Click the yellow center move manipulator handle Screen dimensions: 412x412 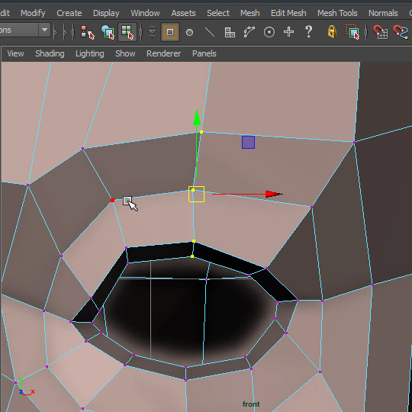(196, 195)
